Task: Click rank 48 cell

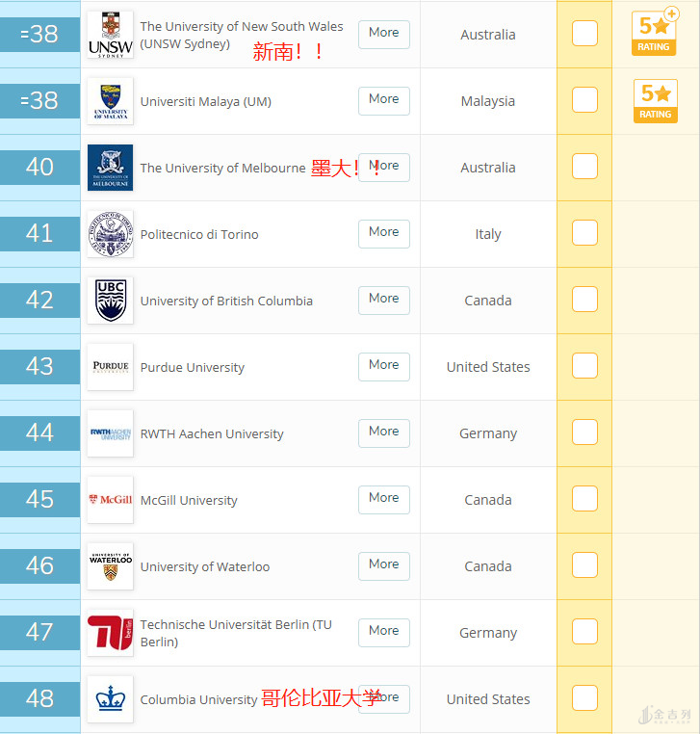Action: tap(39, 699)
